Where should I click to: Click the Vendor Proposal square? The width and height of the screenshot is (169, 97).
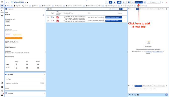click(38, 68)
